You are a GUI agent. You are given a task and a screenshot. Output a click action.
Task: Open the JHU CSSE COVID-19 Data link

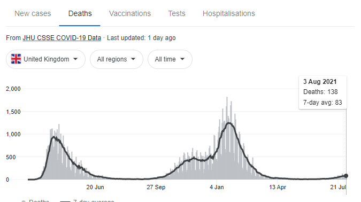point(62,38)
